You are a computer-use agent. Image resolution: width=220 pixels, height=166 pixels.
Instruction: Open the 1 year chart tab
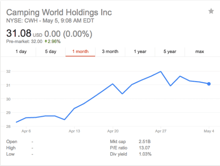[140, 52]
